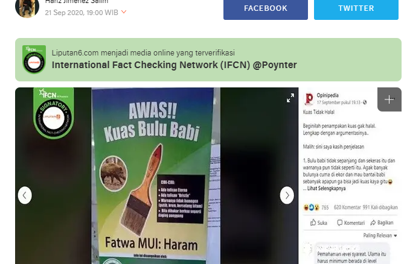
Task: Expand the date dropdown arrow beside 19:00 WIB
Action: click(124, 12)
